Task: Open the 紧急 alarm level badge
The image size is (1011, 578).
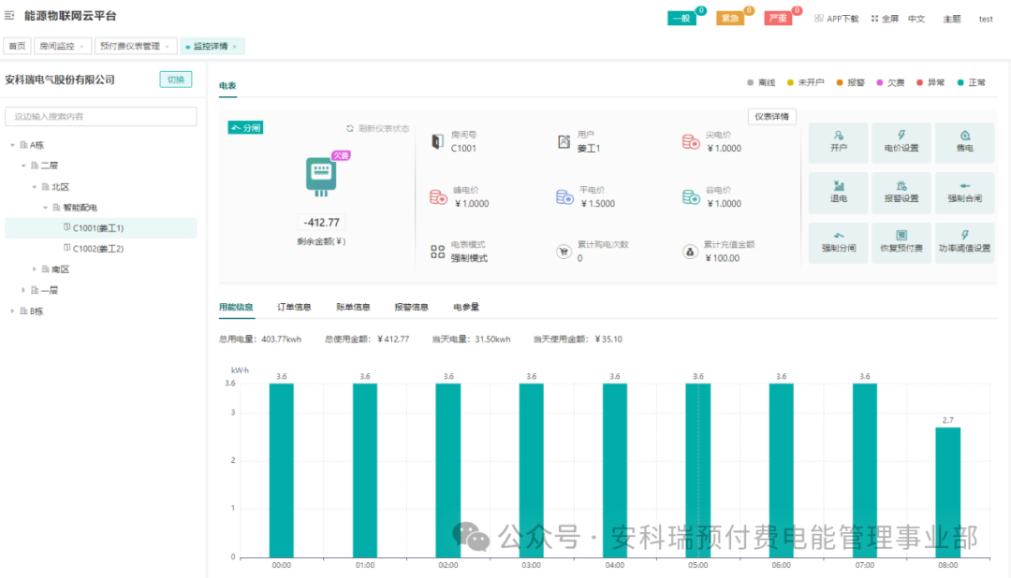Action: (730, 18)
